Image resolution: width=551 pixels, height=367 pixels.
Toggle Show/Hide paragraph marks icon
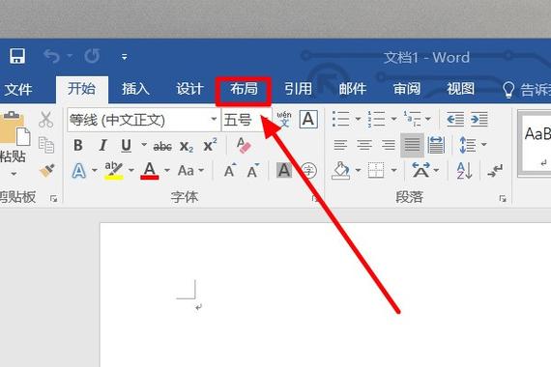pyautogui.click(x=495, y=171)
